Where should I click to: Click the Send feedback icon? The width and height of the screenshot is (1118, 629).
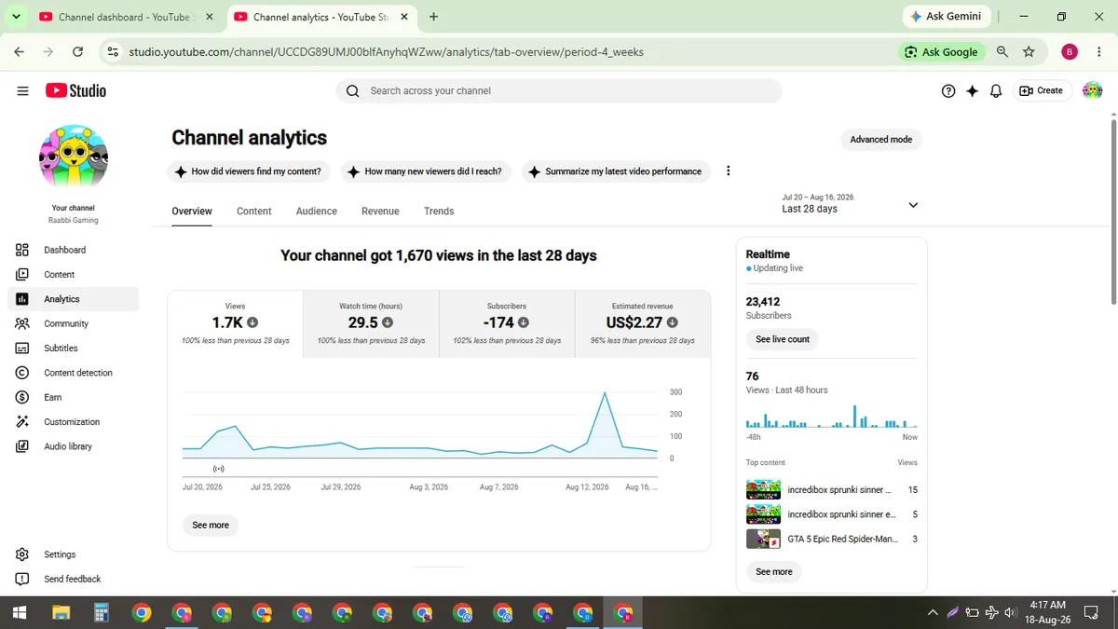coord(22,579)
